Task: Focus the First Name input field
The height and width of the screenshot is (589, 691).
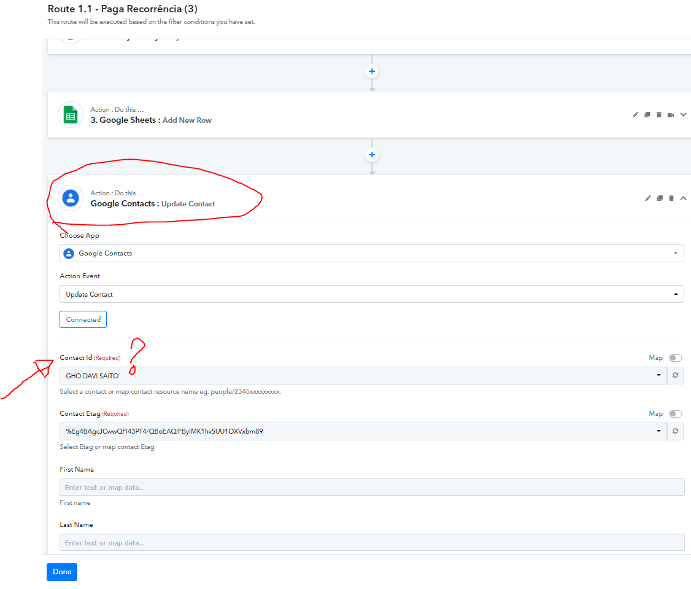Action: click(372, 487)
